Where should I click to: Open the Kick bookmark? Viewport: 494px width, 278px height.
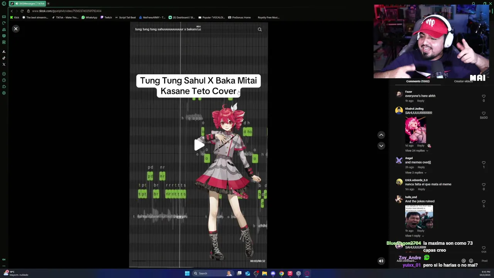point(15,17)
